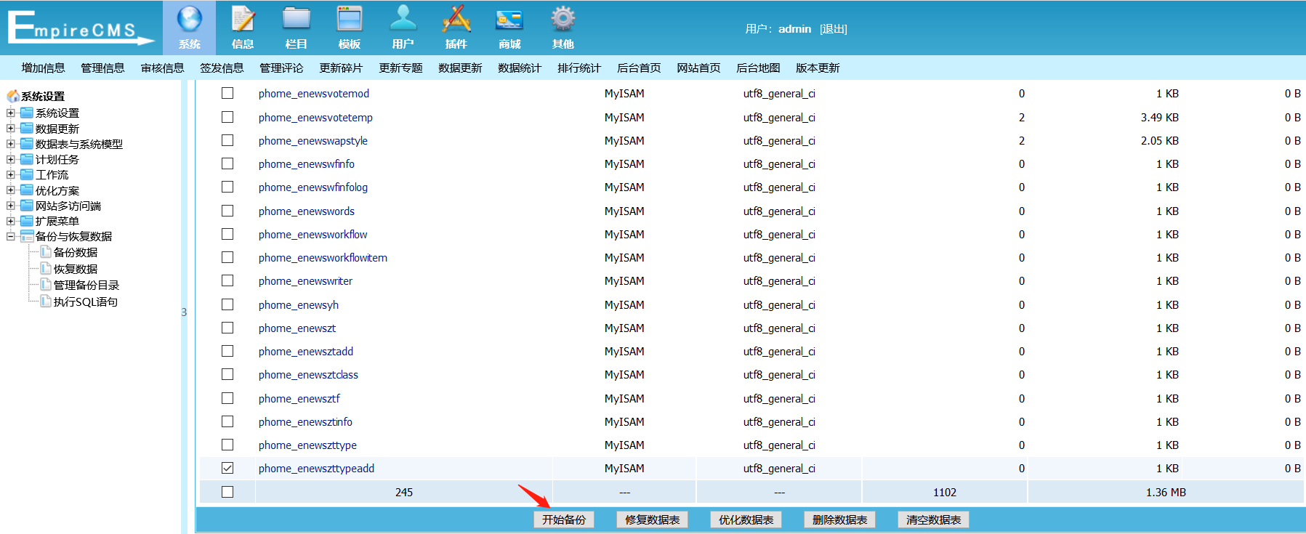1306x534 pixels.
Task: Toggle the select-all checkbox in totals row
Action: (x=227, y=492)
